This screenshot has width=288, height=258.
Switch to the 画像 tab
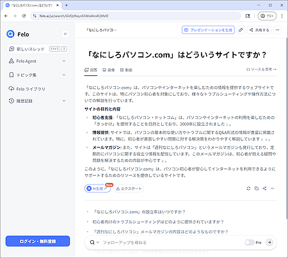pos(109,70)
